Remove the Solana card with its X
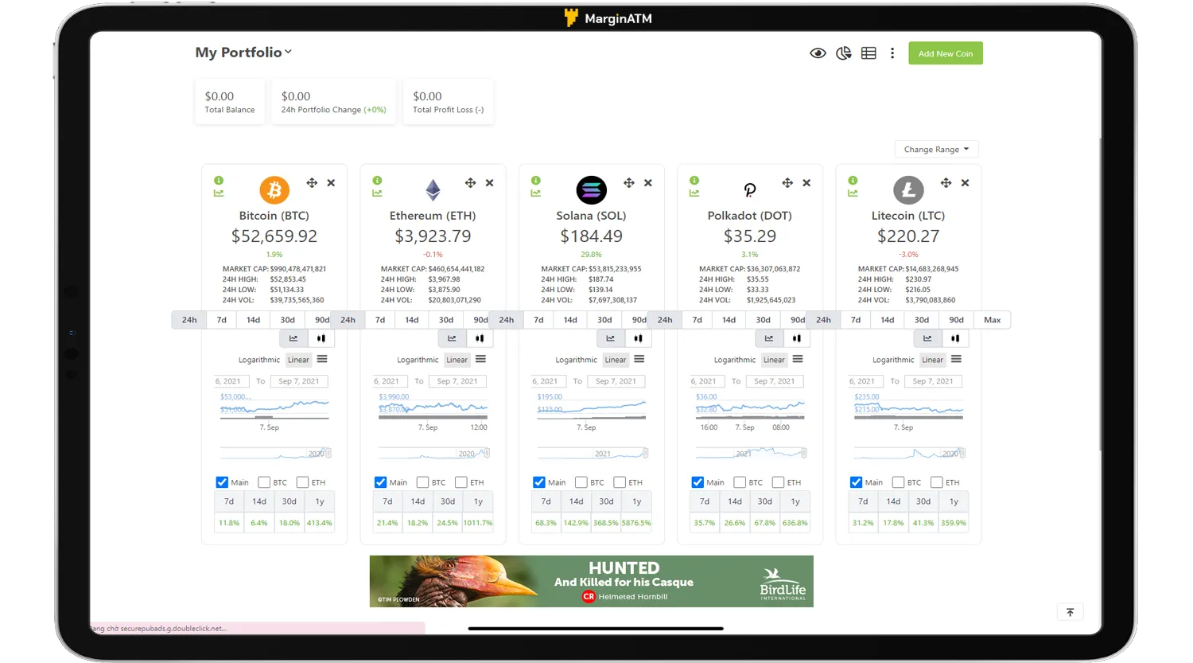Viewport: 1193px width, 663px height. click(648, 183)
